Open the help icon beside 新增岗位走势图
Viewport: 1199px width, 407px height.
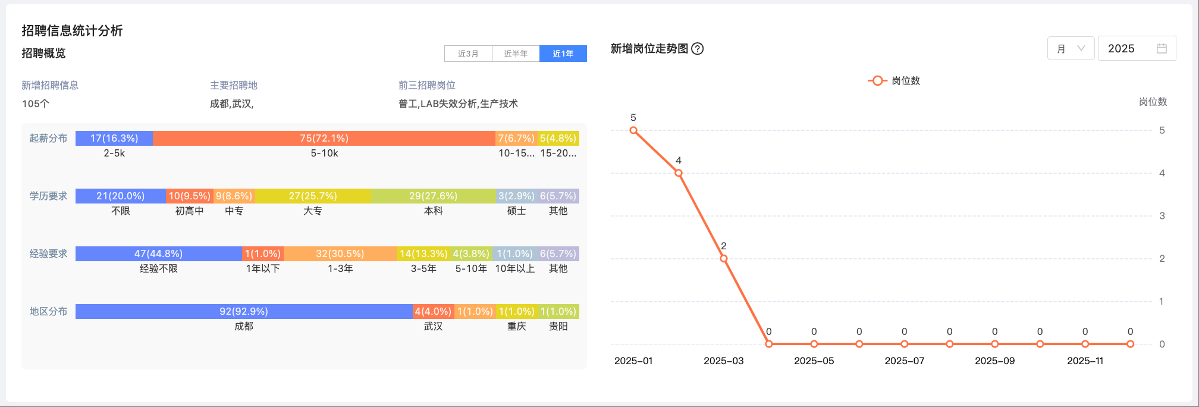pyautogui.click(x=698, y=49)
